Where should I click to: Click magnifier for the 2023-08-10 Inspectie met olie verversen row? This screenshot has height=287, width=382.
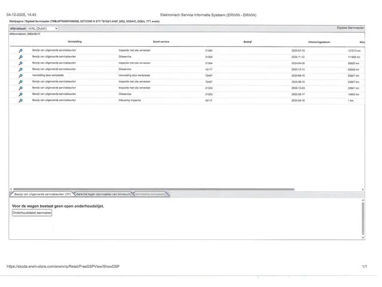pyautogui.click(x=20, y=82)
